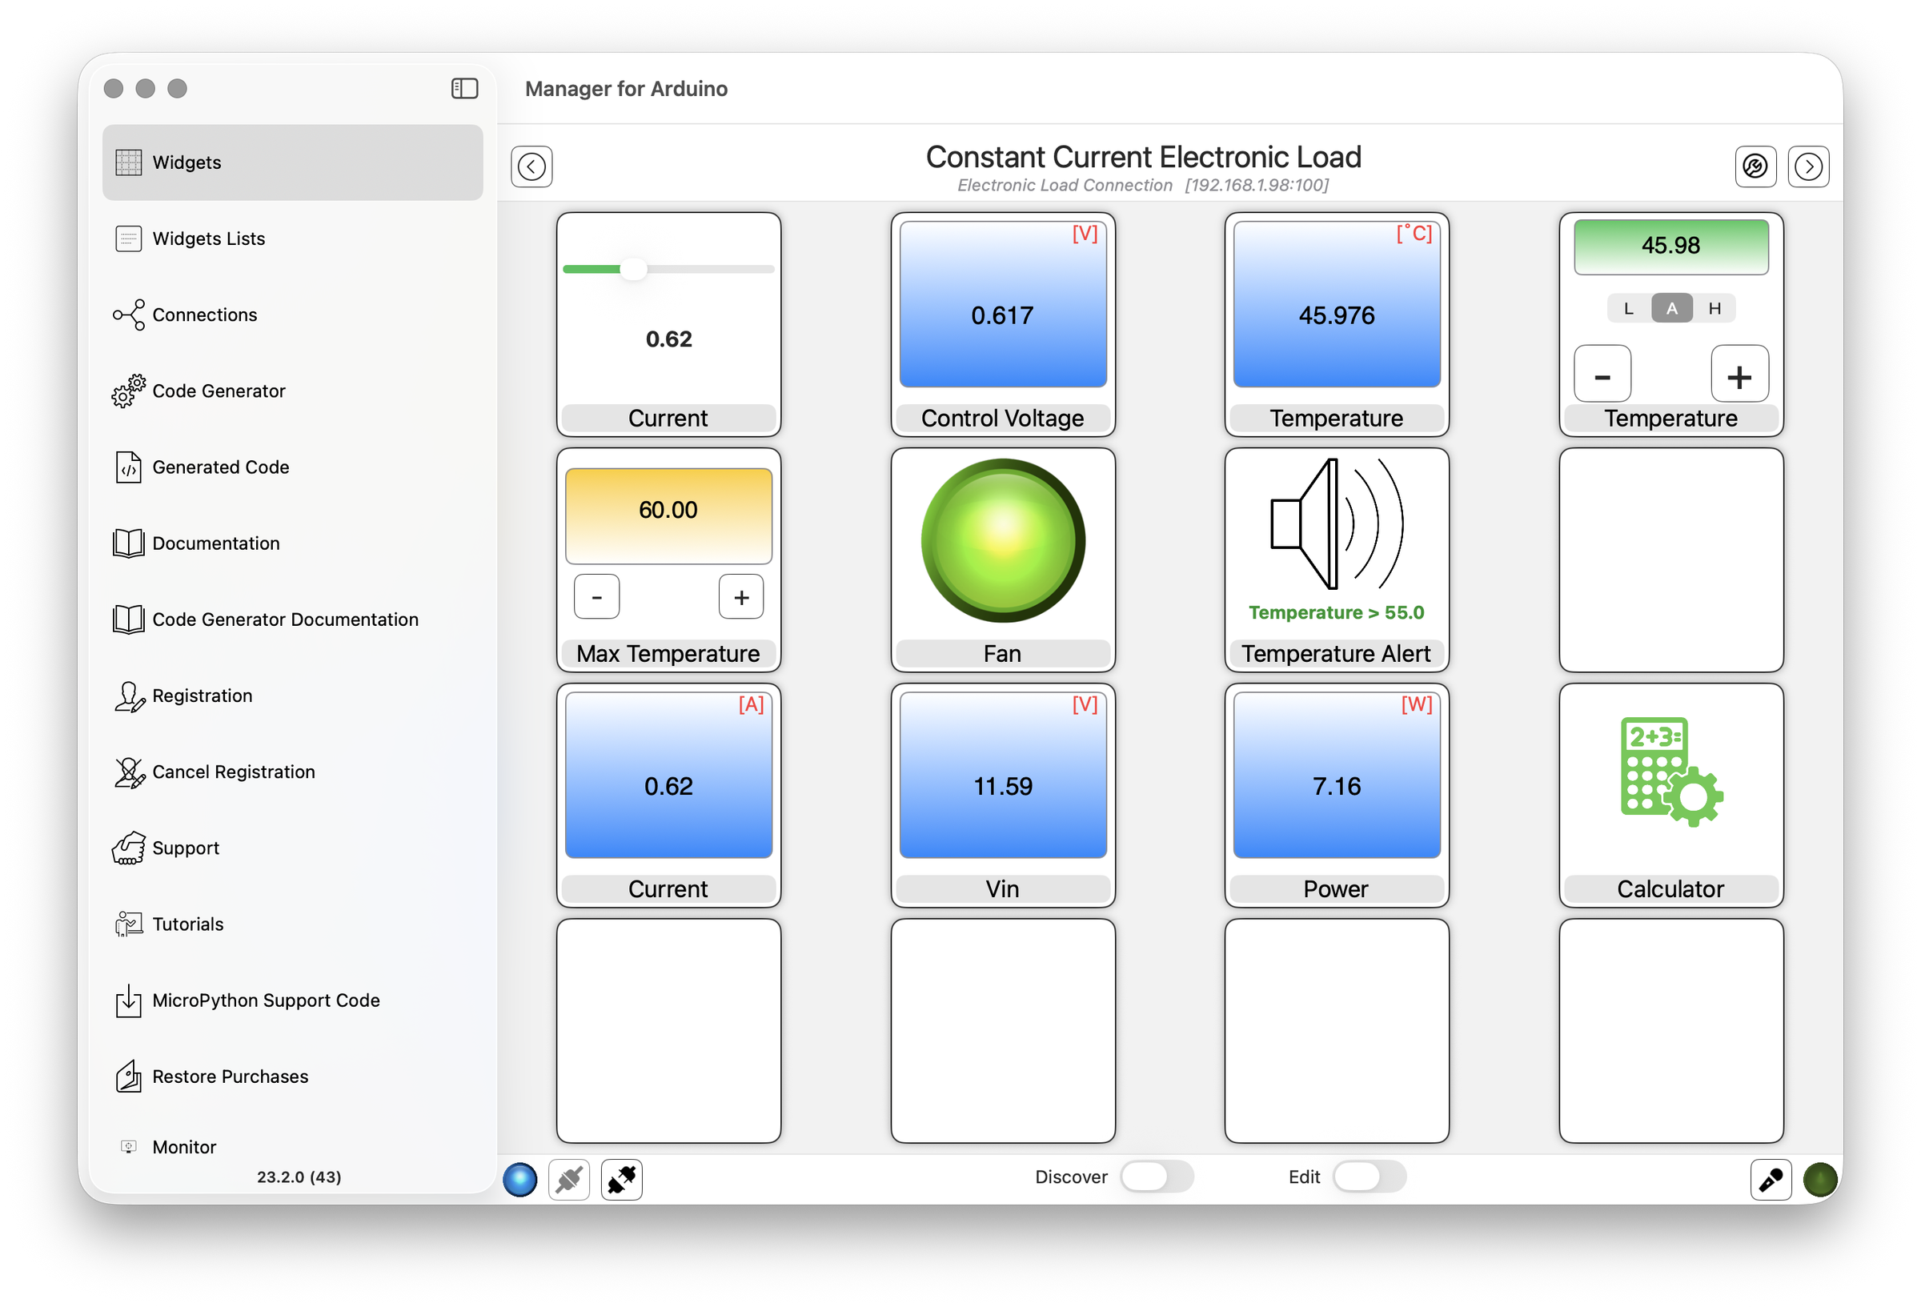Click the Restore Purchases icon
The height and width of the screenshot is (1307, 1921).
click(128, 1076)
